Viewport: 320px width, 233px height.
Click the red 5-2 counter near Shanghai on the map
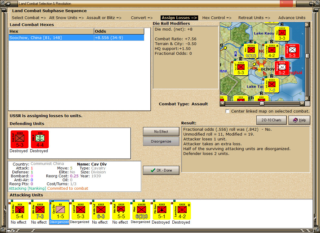click(x=282, y=68)
